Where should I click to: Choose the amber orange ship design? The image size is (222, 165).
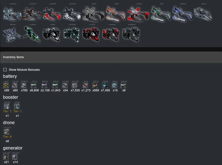tap(116, 14)
